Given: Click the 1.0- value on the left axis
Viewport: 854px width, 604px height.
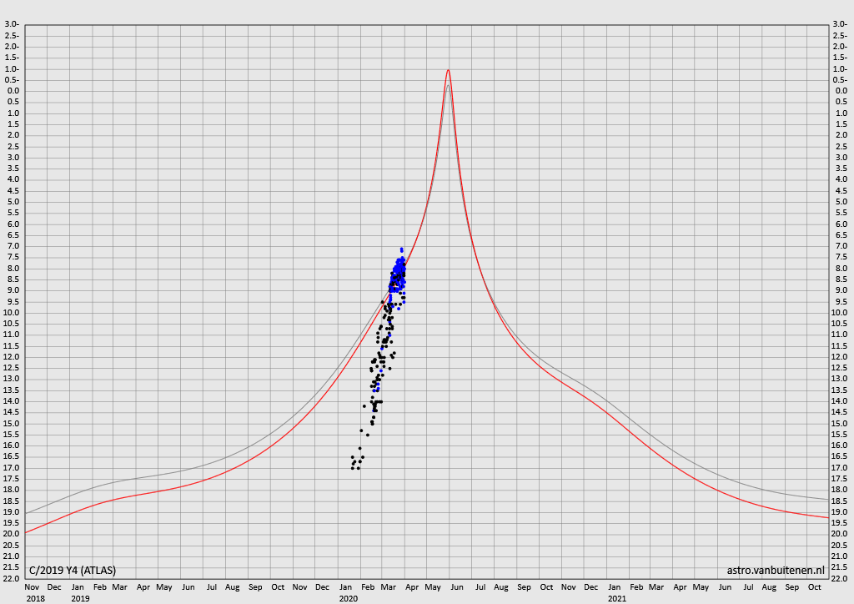Looking at the screenshot, I should point(12,68).
